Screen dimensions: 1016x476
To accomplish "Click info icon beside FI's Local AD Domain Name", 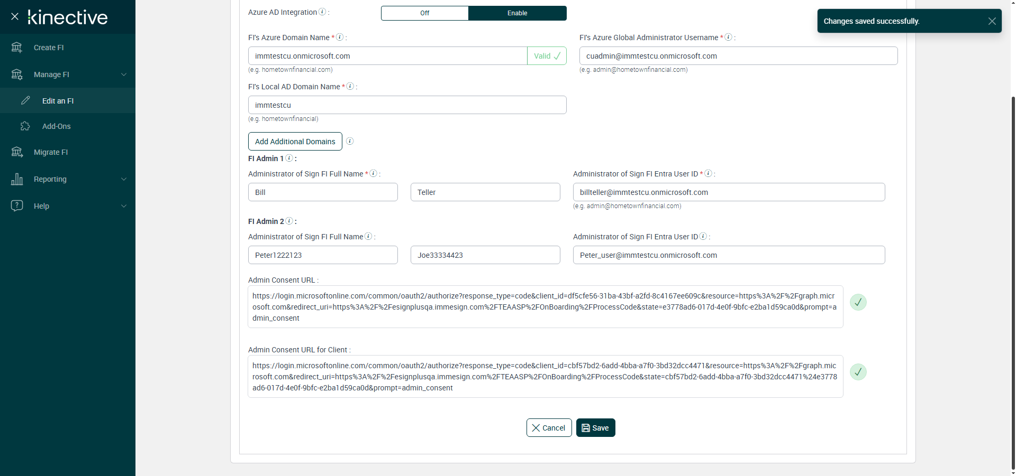I will point(350,86).
